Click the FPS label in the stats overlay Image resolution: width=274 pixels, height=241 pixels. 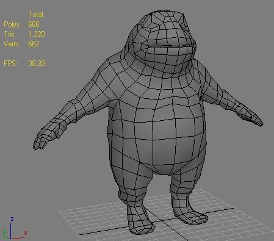click(x=10, y=63)
